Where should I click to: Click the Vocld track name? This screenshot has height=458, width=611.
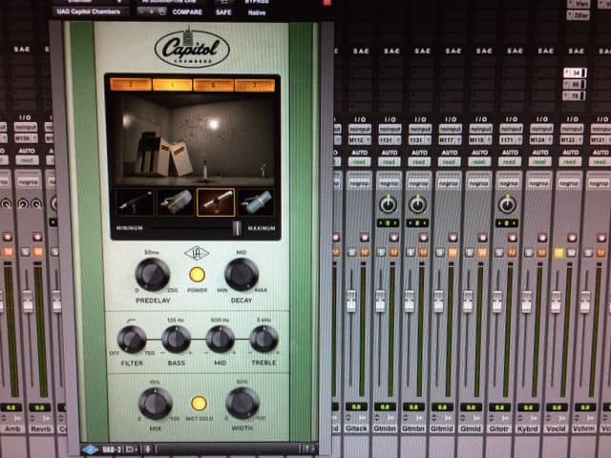(556, 428)
